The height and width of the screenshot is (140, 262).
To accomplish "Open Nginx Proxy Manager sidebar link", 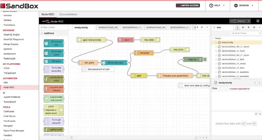I will click(x=14, y=131).
